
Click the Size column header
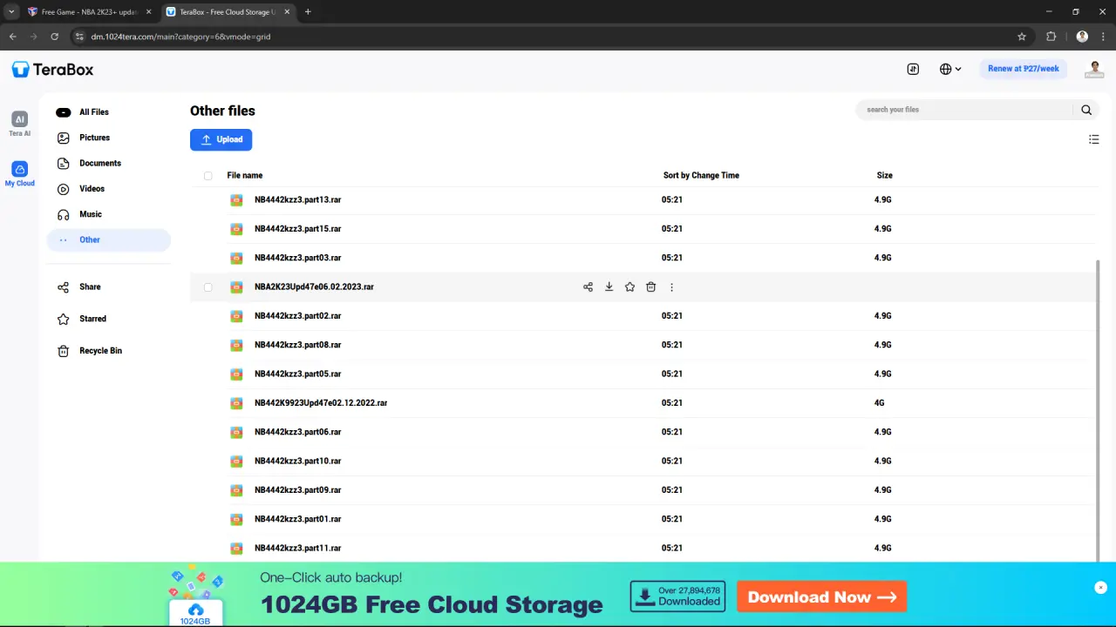[884, 175]
